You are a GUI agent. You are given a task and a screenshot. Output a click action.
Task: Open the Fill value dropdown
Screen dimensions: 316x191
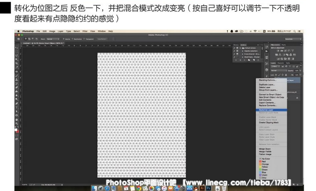300,75
